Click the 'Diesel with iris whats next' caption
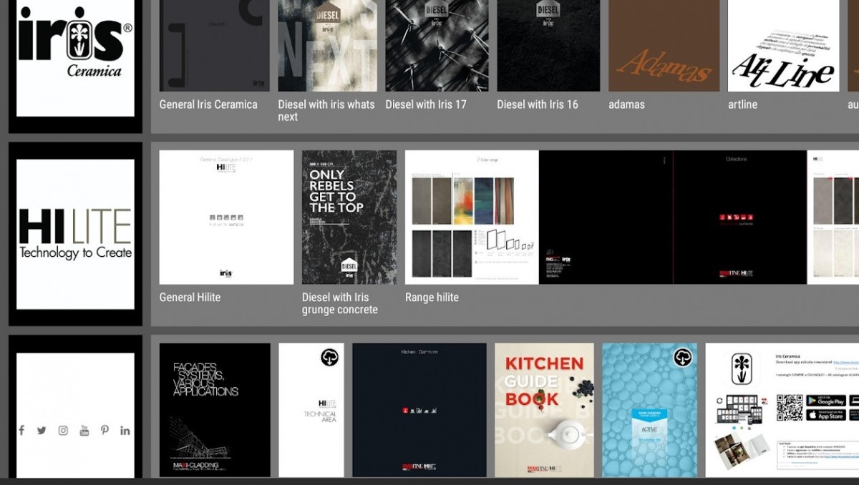859x485 pixels. (x=326, y=110)
